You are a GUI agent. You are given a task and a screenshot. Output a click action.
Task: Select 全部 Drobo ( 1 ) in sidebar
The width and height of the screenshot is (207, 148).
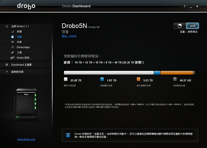[20, 26]
